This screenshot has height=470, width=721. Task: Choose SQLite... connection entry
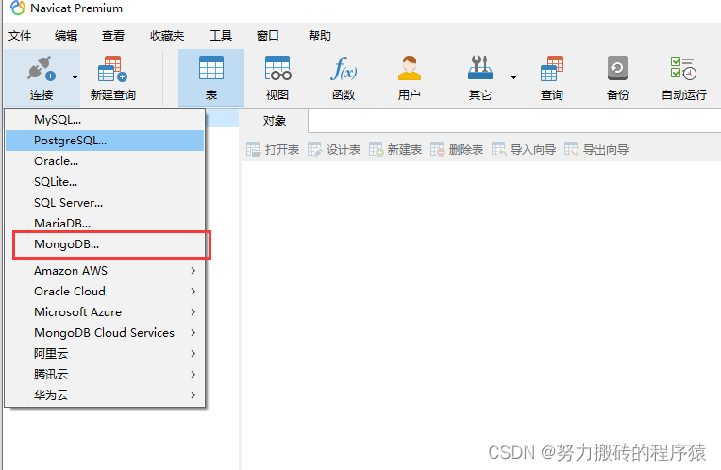(105, 181)
